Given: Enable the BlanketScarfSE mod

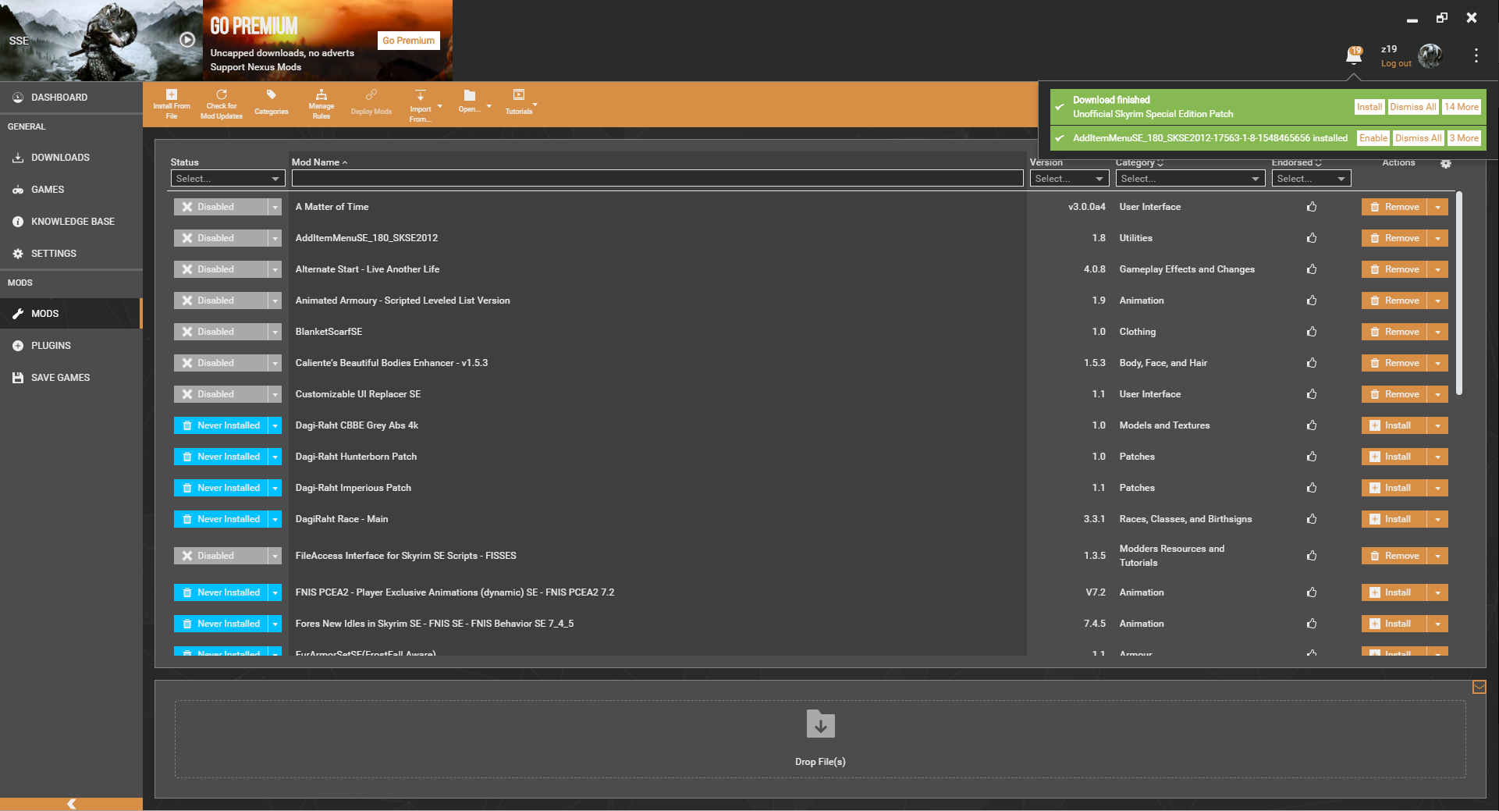Looking at the screenshot, I should (221, 332).
